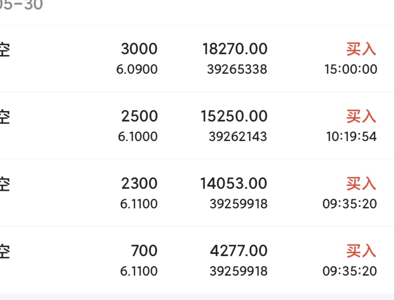Select the price 6.0900
Viewport: 395px width, 300px height.
pyautogui.click(x=137, y=69)
